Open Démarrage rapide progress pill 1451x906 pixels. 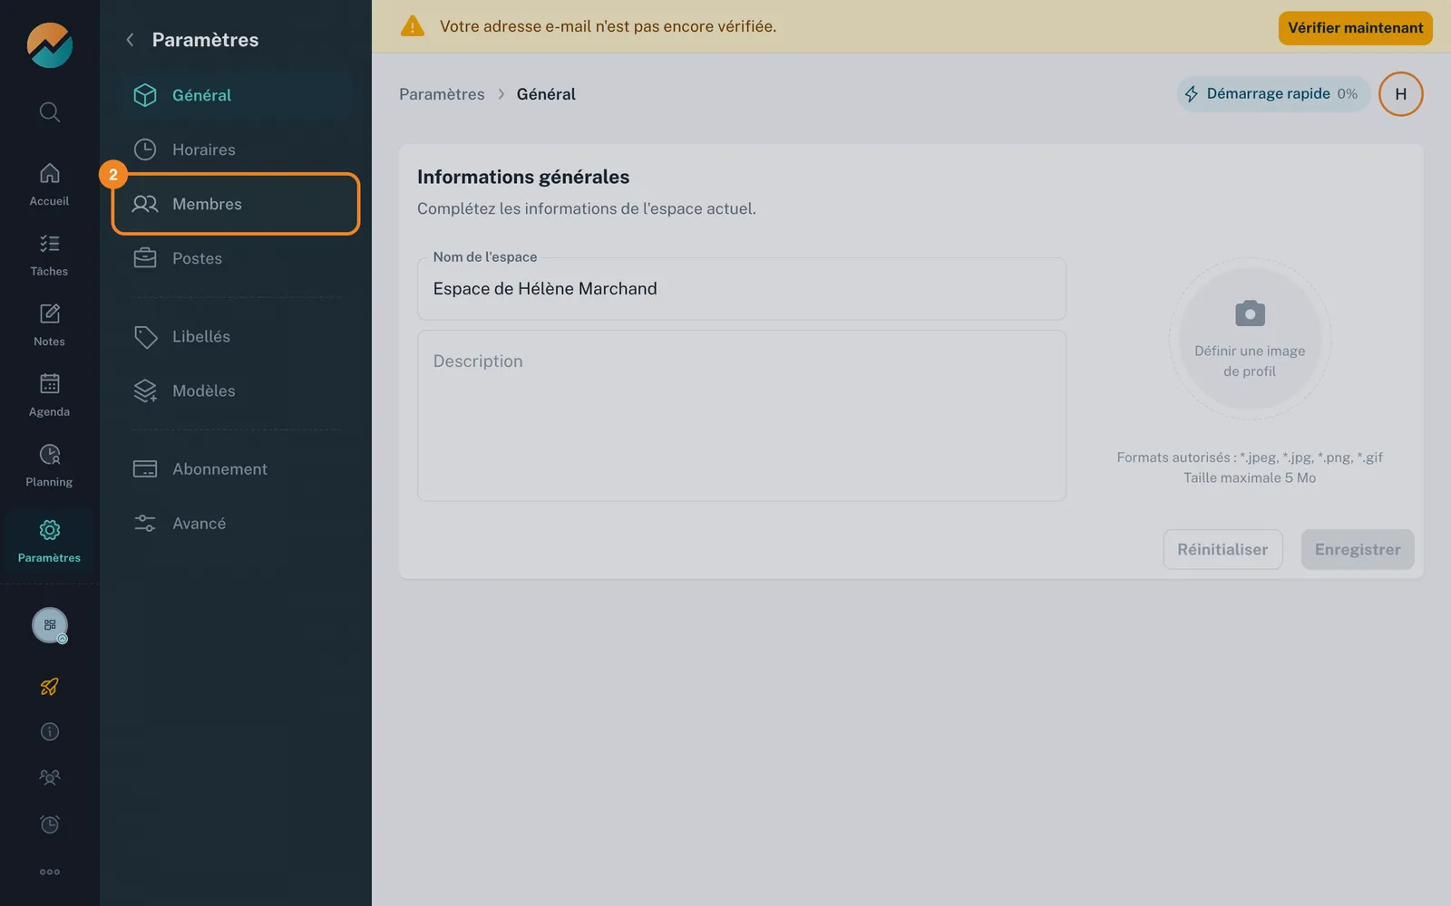(1272, 94)
